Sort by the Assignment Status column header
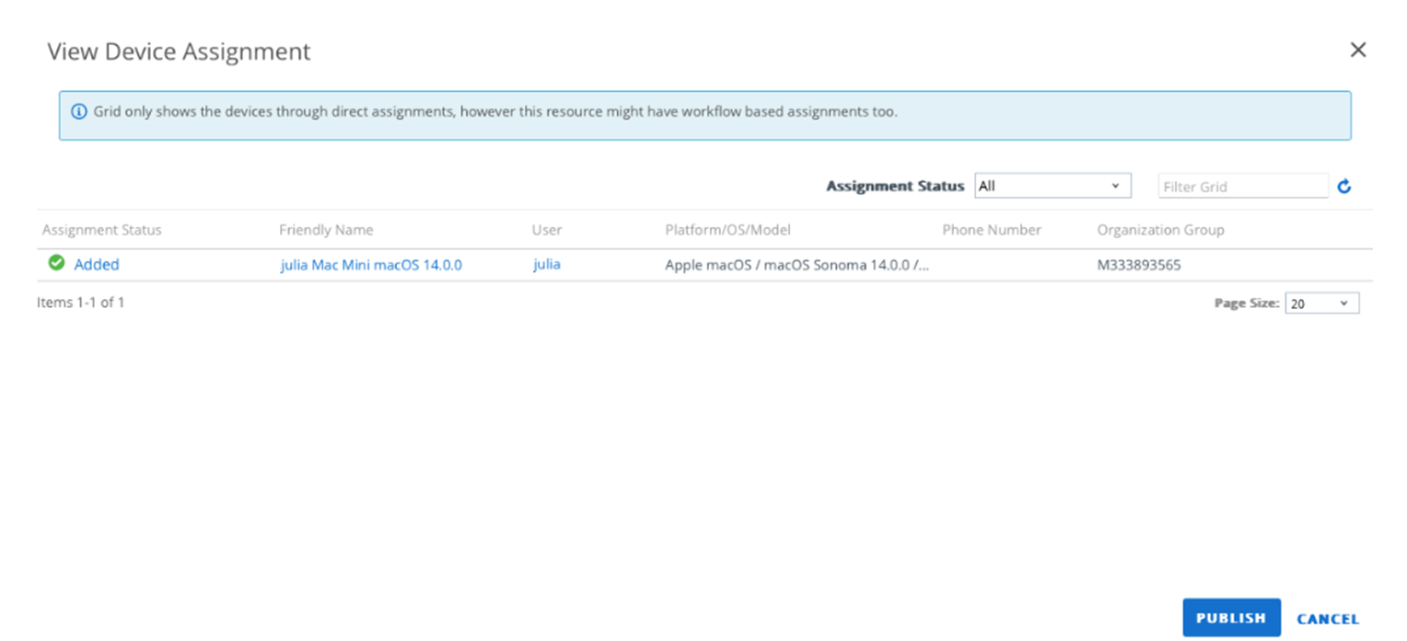1407x641 pixels. coord(101,230)
